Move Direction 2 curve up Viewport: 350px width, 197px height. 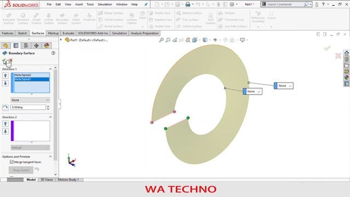point(5,124)
